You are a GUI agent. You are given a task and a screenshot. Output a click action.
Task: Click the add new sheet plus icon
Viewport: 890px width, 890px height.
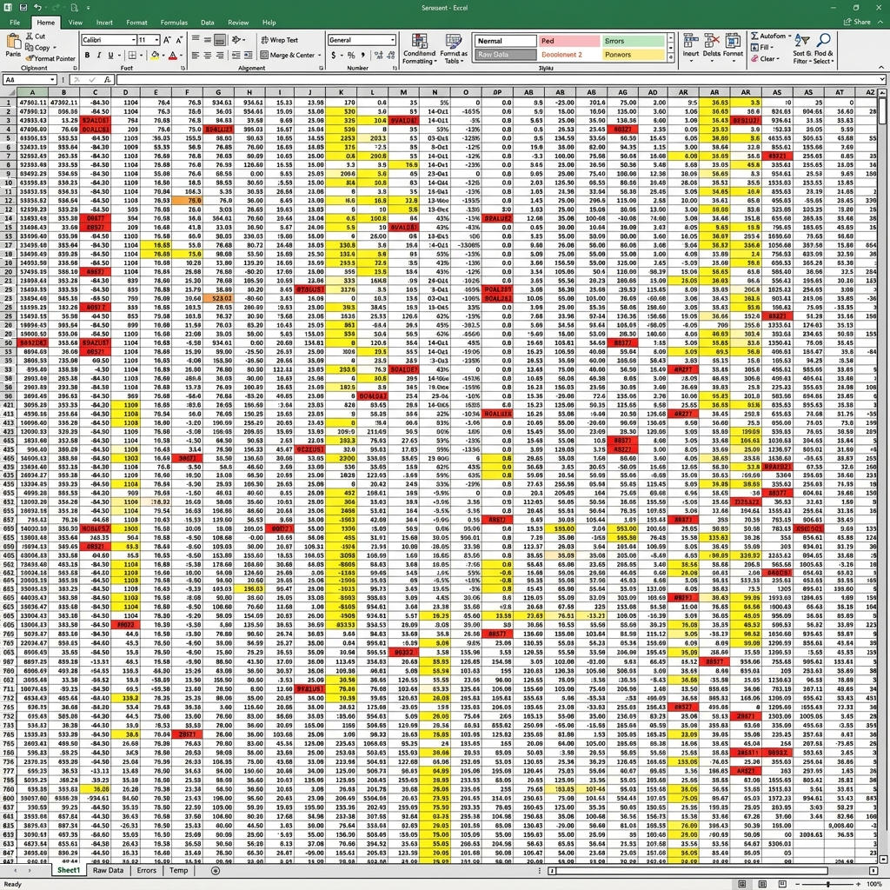click(216, 870)
